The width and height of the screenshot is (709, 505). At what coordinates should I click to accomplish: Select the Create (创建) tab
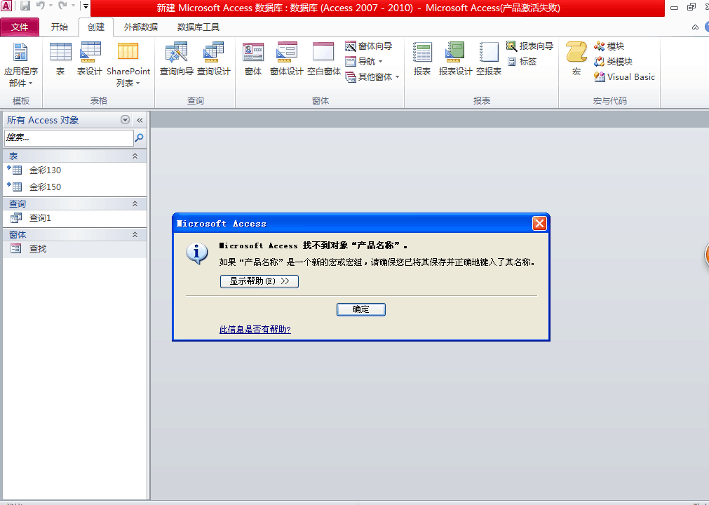coord(96,27)
